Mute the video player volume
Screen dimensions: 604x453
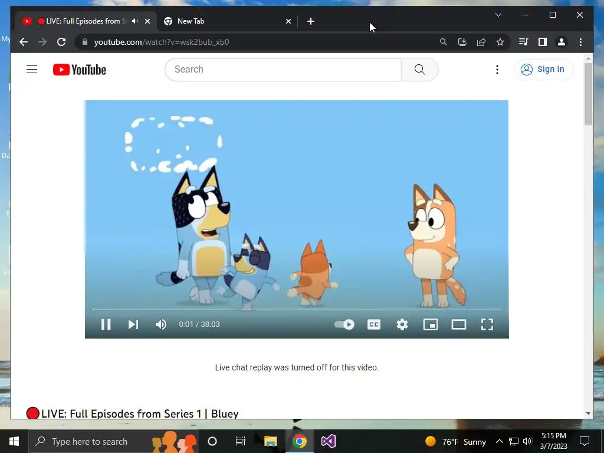coord(161,324)
